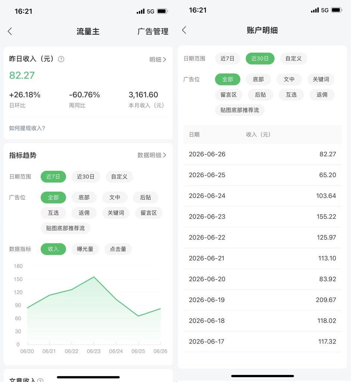Tap the 5G signal indicator on 账户明细 screen
This screenshot has height=382, width=351.
(x=325, y=10)
